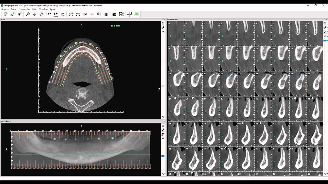Select parasagittal slice number 25
Viewport: 328px width, 184px height.
pos(298,84)
